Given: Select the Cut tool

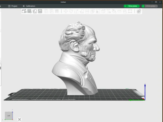Looking at the screenshot, I should pyautogui.click(x=87, y=11).
